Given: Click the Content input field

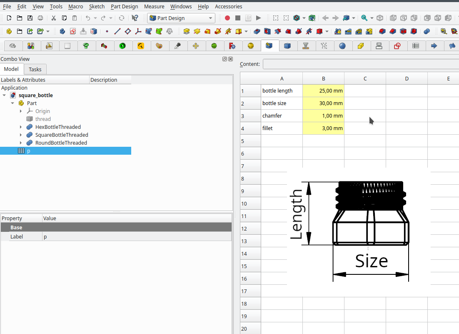Looking at the screenshot, I should click(361, 64).
